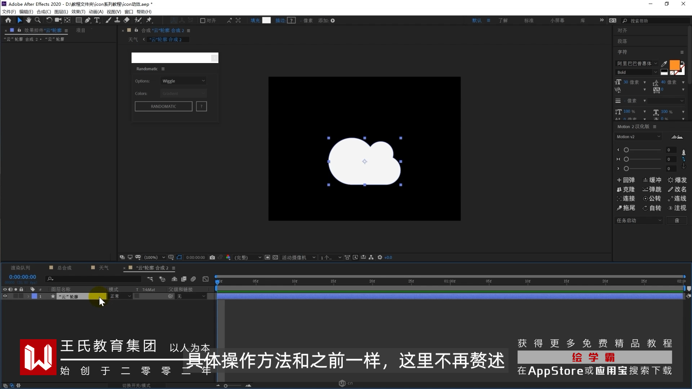Select the Hand tool
This screenshot has width=692, height=389.
click(x=28, y=20)
